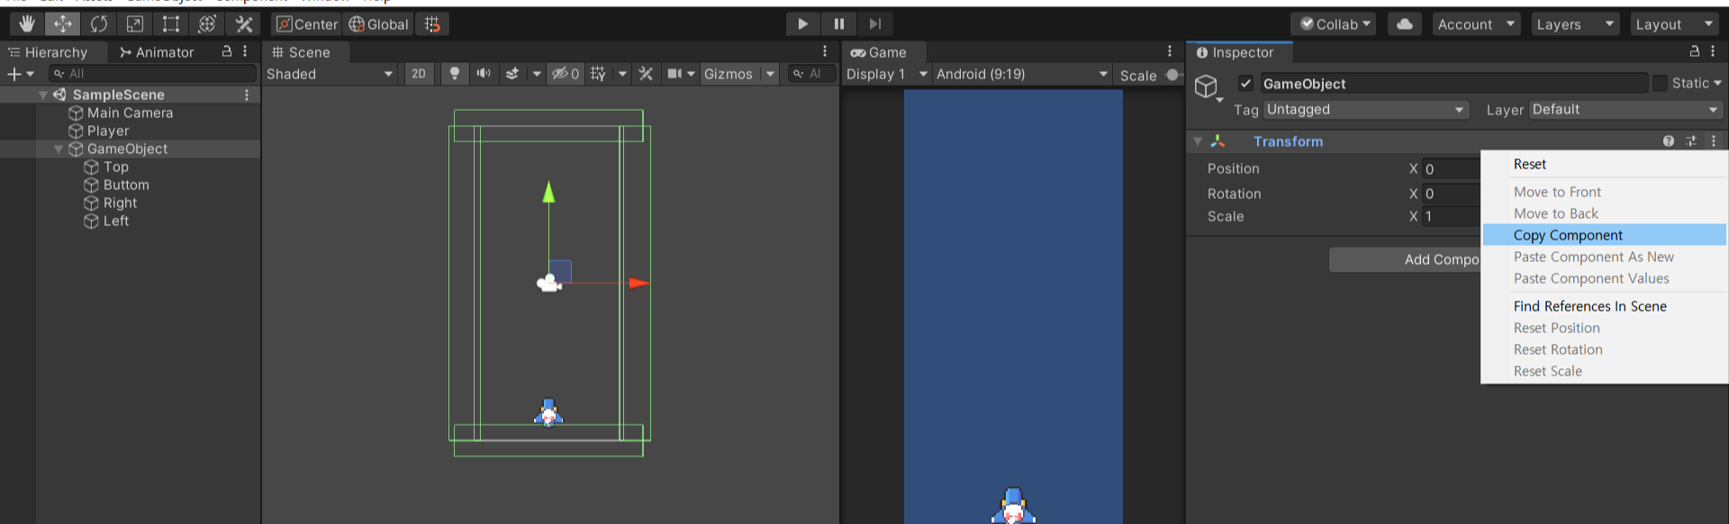Choose Copy Component menu item

1604,235
